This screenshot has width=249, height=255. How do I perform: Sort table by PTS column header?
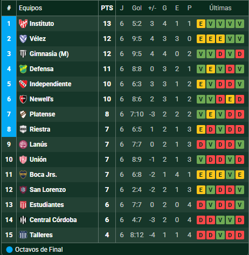(107, 8)
